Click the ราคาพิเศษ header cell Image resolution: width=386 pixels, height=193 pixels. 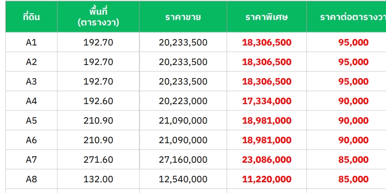coord(267,17)
